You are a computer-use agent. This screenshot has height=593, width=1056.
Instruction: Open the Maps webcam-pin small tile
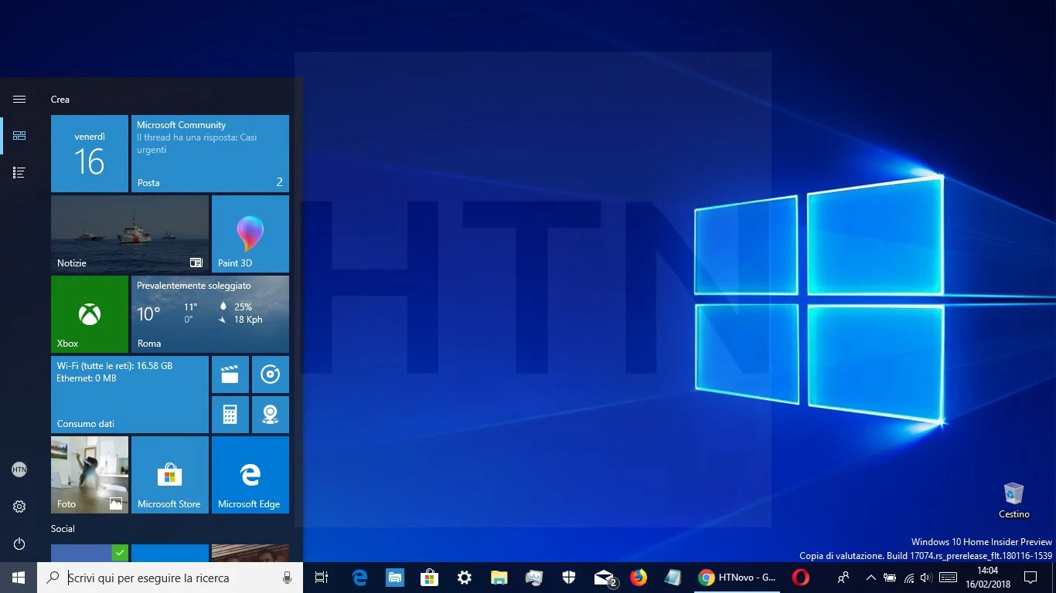pyautogui.click(x=271, y=415)
